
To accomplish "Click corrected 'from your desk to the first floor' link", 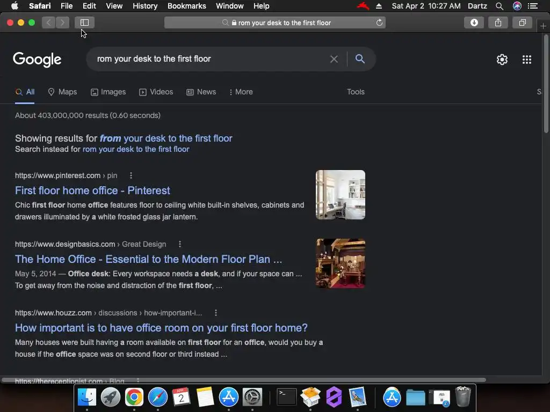I will [166, 138].
